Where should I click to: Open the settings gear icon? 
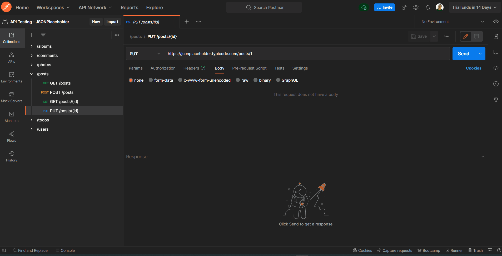tap(416, 7)
